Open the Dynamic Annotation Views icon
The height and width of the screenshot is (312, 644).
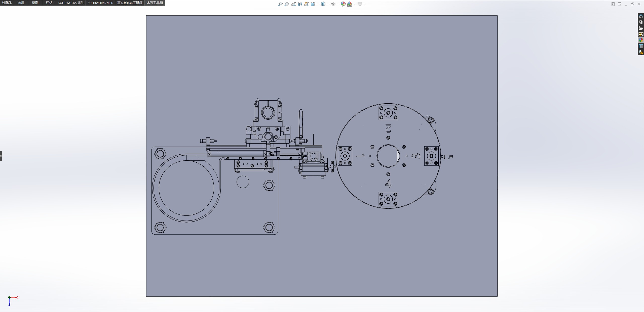[306, 4]
